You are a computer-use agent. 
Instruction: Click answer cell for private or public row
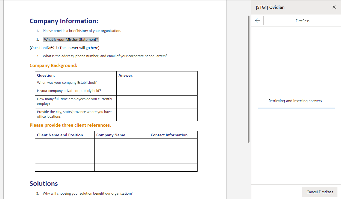pos(157,91)
